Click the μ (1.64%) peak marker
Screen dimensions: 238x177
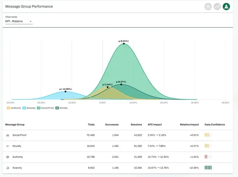pyautogui.click(x=108, y=87)
